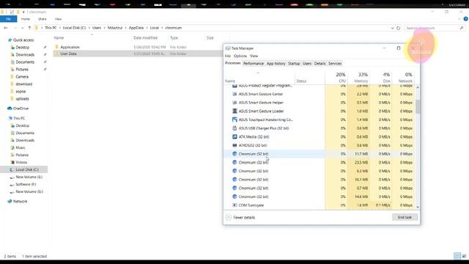Click the Network icon in navigation pane
The width and height of the screenshot is (469, 264).
pos(10,202)
